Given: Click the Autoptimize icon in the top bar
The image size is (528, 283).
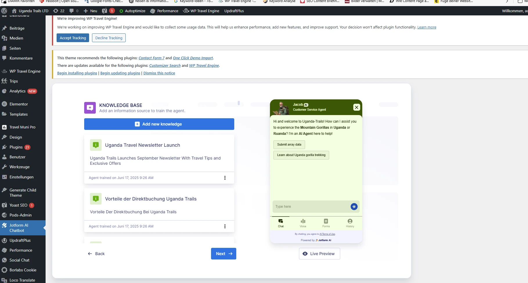Looking at the screenshot, I should click(x=132, y=11).
